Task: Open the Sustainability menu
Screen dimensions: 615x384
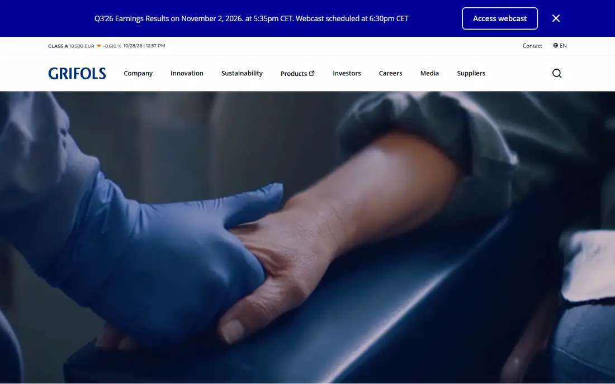Action: [242, 73]
